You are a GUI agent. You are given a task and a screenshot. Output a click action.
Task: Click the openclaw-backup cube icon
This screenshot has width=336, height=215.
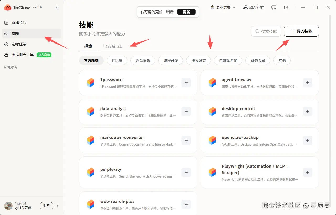click(x=212, y=140)
